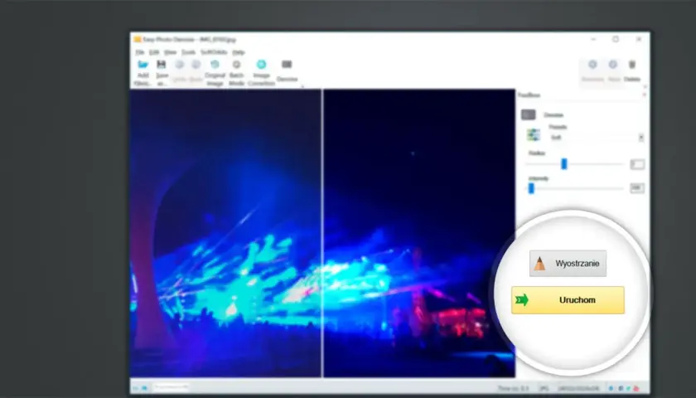Viewport: 696px width, 398px height.
Task: Click the Add Files folder icon
Action: 143,65
